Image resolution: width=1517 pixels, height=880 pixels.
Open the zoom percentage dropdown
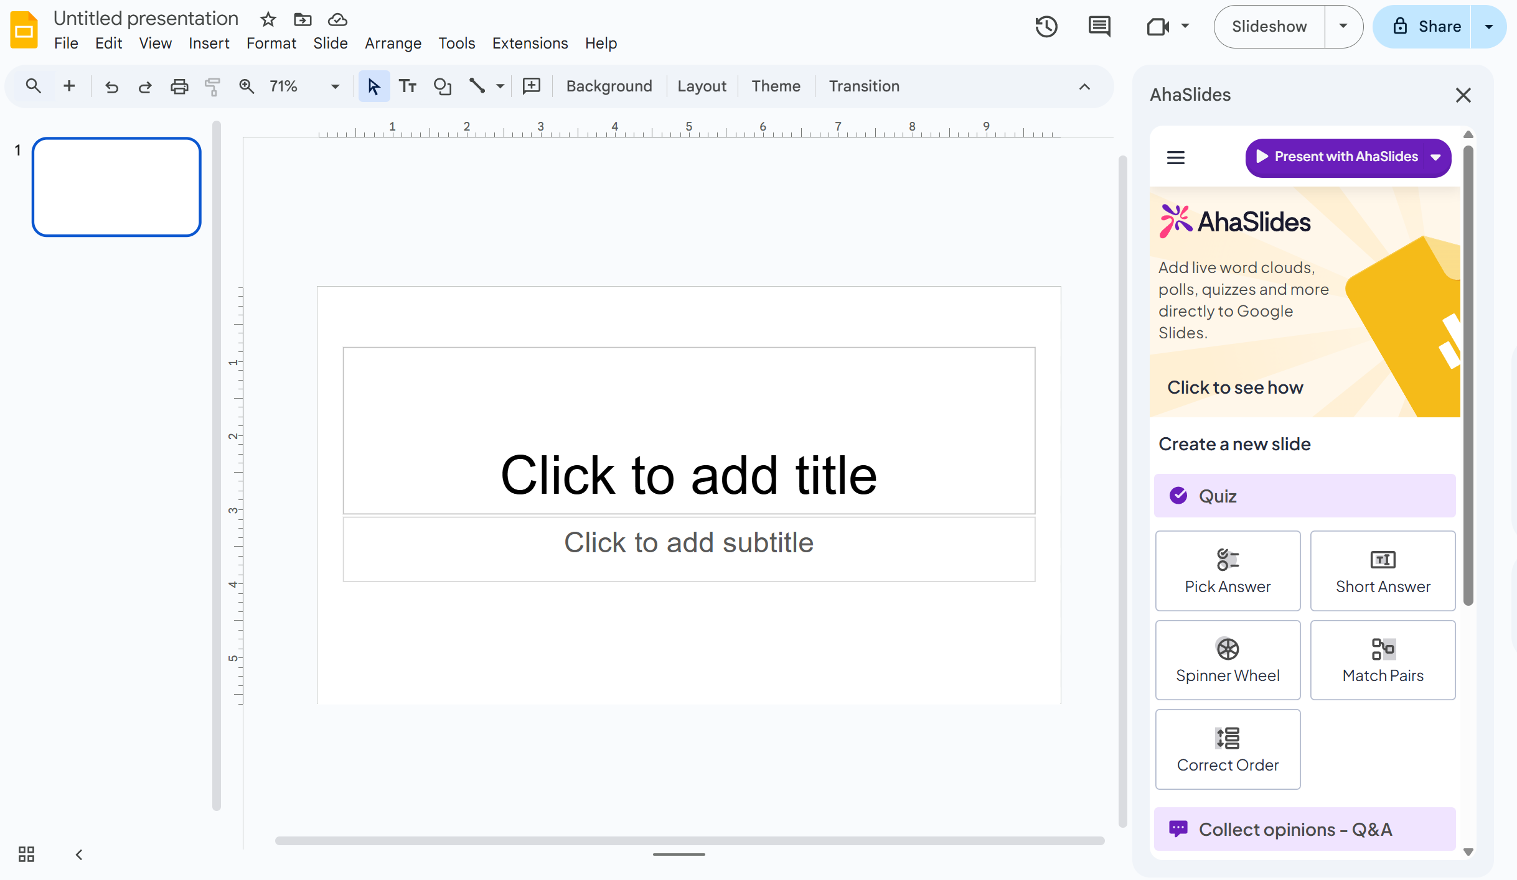coord(335,86)
